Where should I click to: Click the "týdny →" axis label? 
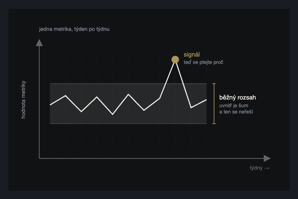(259, 168)
